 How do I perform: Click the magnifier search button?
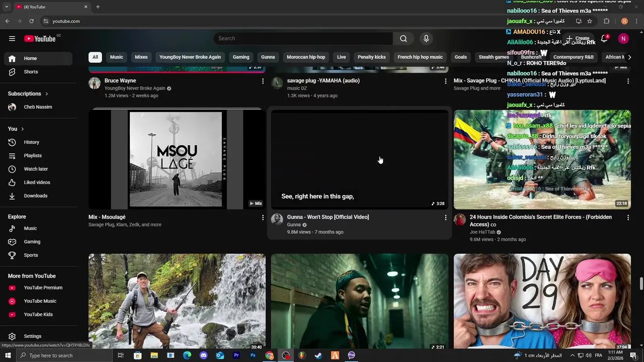(404, 39)
